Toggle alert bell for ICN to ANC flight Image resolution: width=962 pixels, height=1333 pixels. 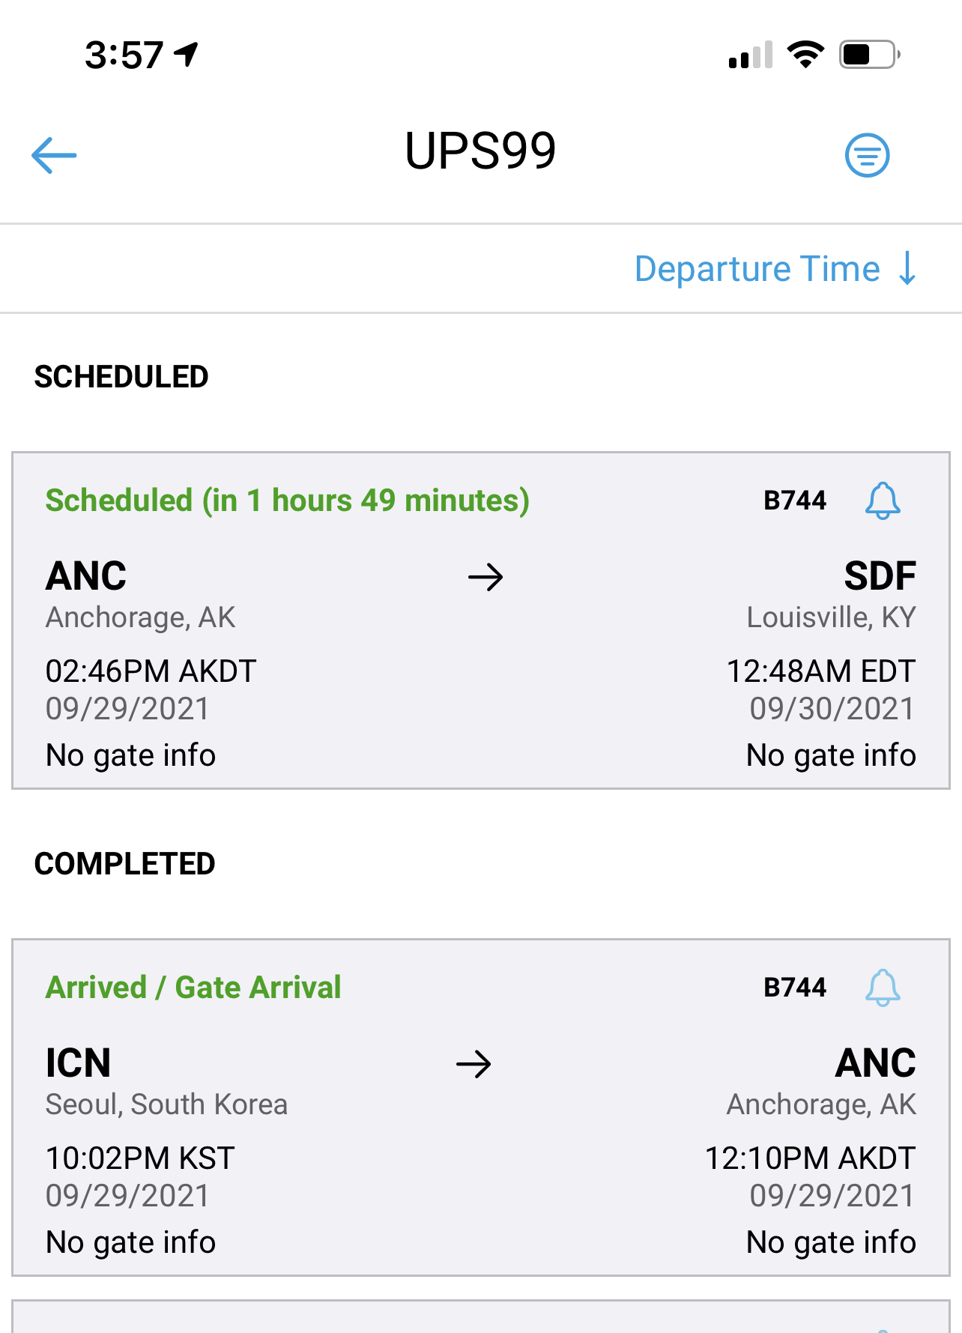[x=883, y=988]
